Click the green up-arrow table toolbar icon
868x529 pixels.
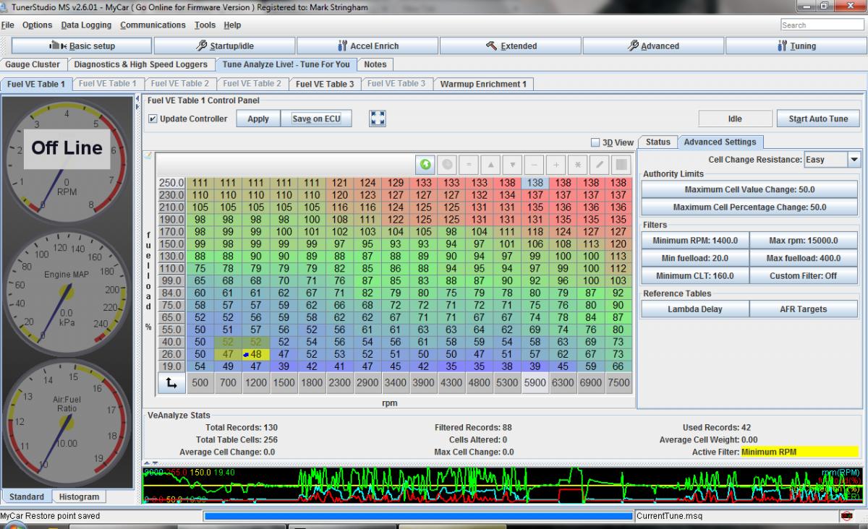(425, 164)
